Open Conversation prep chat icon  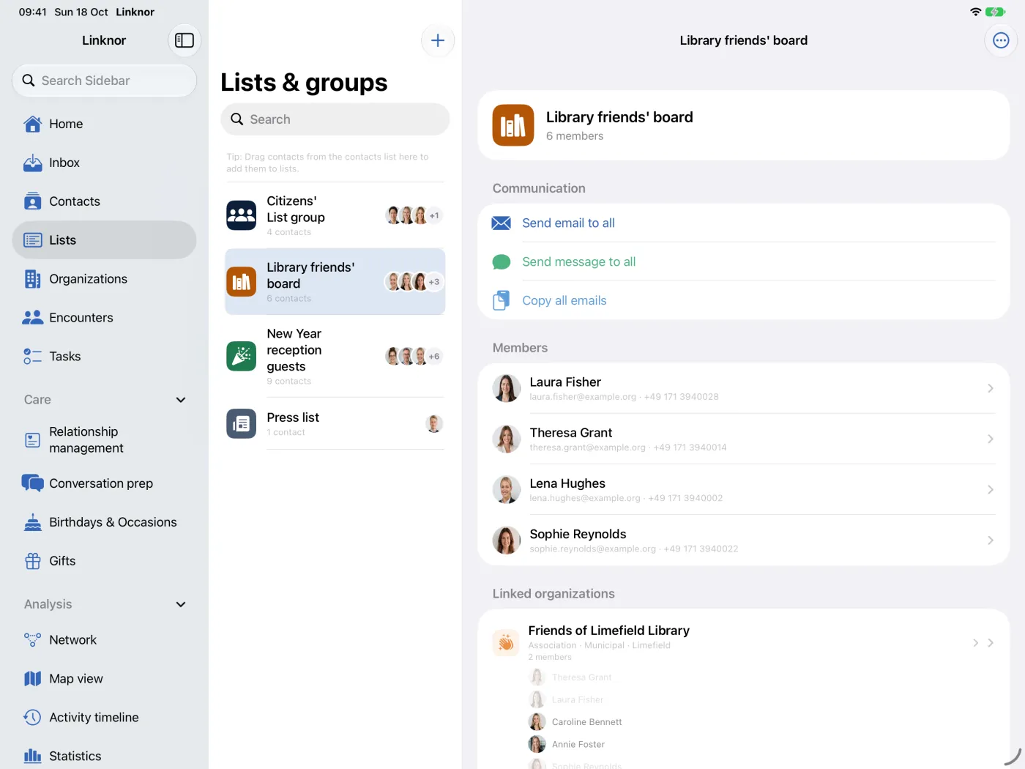[x=33, y=483]
